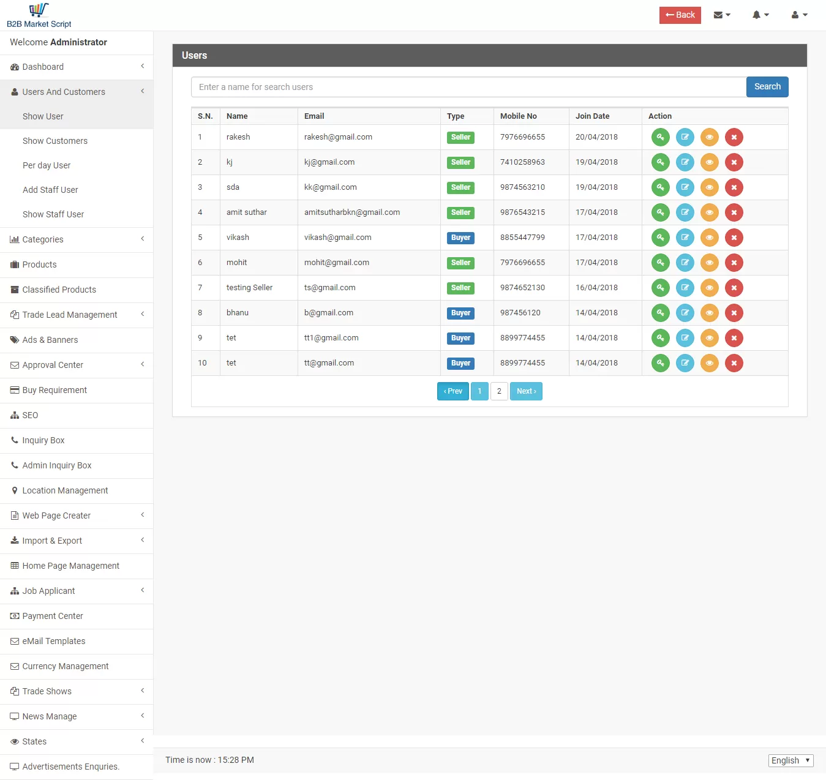Expand the Dashboard sidebar menu
This screenshot has height=780, width=826.
(x=77, y=67)
